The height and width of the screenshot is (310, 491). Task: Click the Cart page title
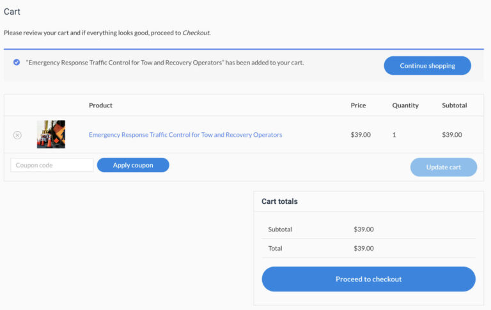[x=12, y=12]
